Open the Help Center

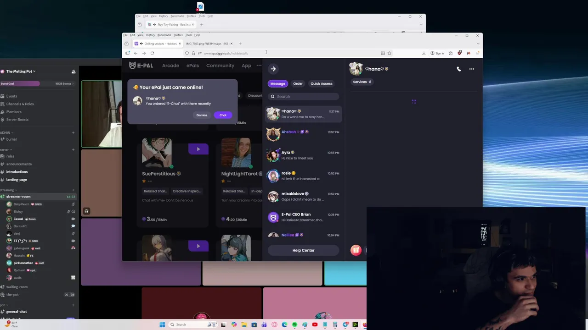click(304, 250)
